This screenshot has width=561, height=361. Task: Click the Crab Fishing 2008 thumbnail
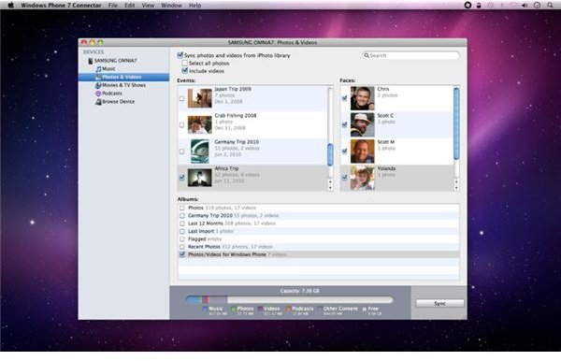200,124
